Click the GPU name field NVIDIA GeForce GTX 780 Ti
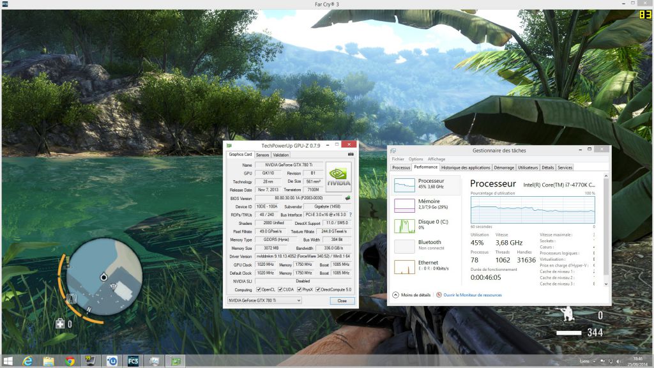 tap(289, 165)
